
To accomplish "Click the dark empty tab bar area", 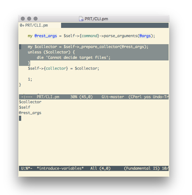I will click(x=115, y=25).
